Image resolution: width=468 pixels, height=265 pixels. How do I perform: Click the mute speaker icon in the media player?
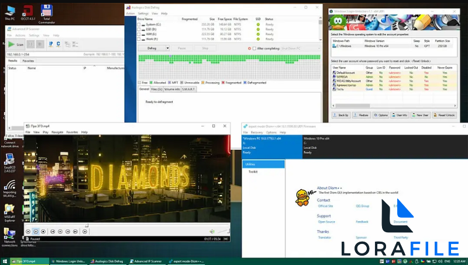pyautogui.click(x=212, y=231)
